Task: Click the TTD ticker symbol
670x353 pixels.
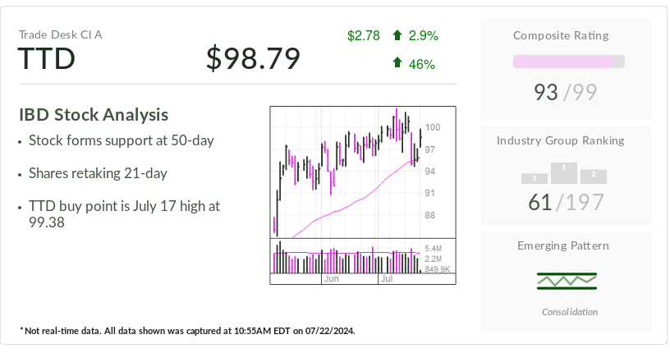Action: pyautogui.click(x=47, y=59)
